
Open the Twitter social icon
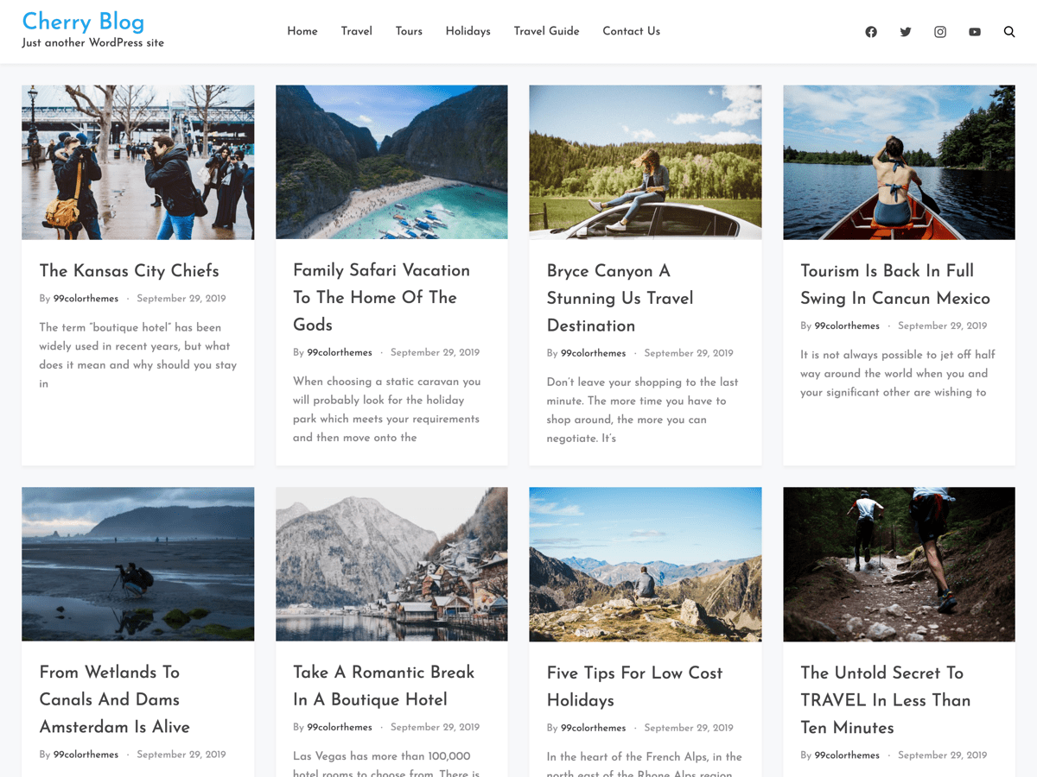(x=905, y=31)
